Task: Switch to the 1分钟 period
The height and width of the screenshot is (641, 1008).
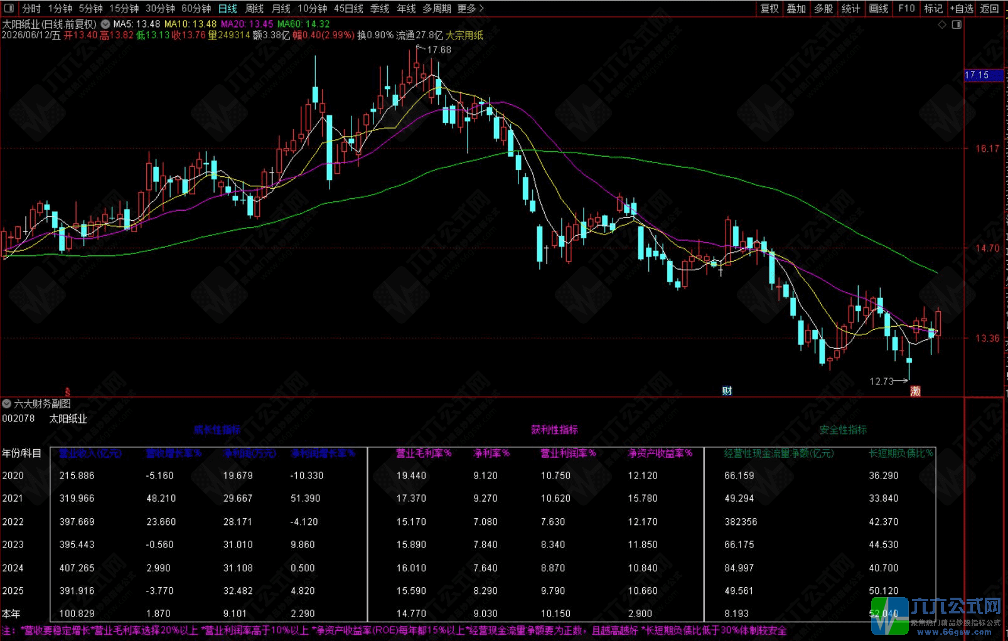Action: point(60,8)
